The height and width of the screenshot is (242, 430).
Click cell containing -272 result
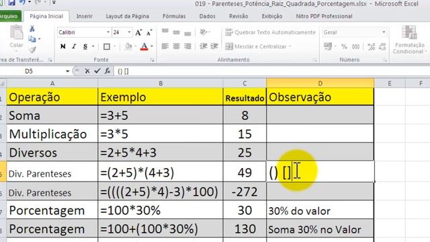(x=245, y=192)
